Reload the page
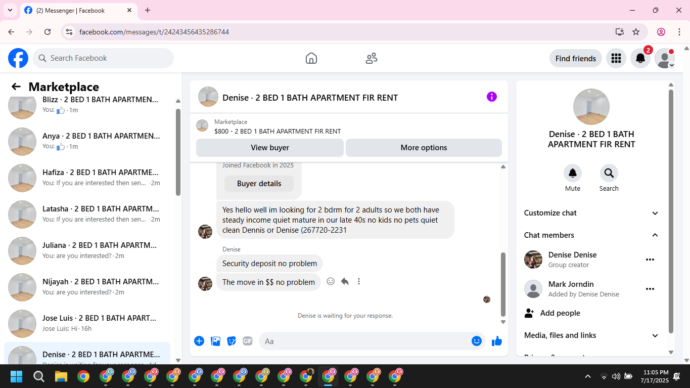Screen dimensions: 690x388 click(48, 32)
